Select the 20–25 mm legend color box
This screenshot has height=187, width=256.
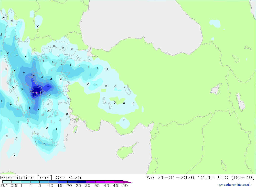(72, 182)
